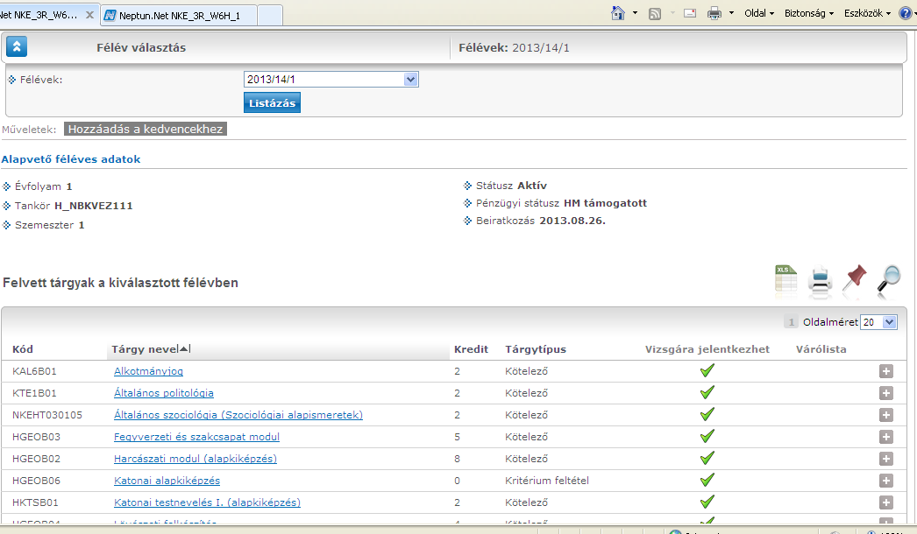Collapse the Félév választás panel
The height and width of the screenshot is (534, 917).
tap(17, 46)
